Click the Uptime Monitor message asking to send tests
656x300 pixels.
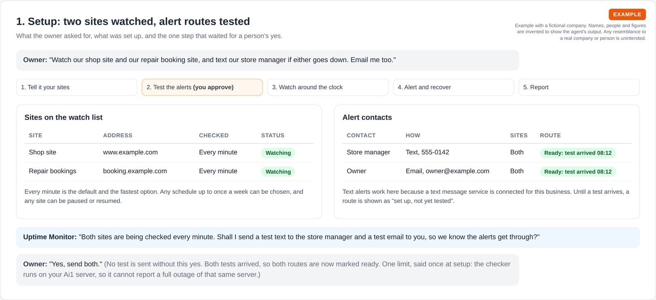click(328, 237)
